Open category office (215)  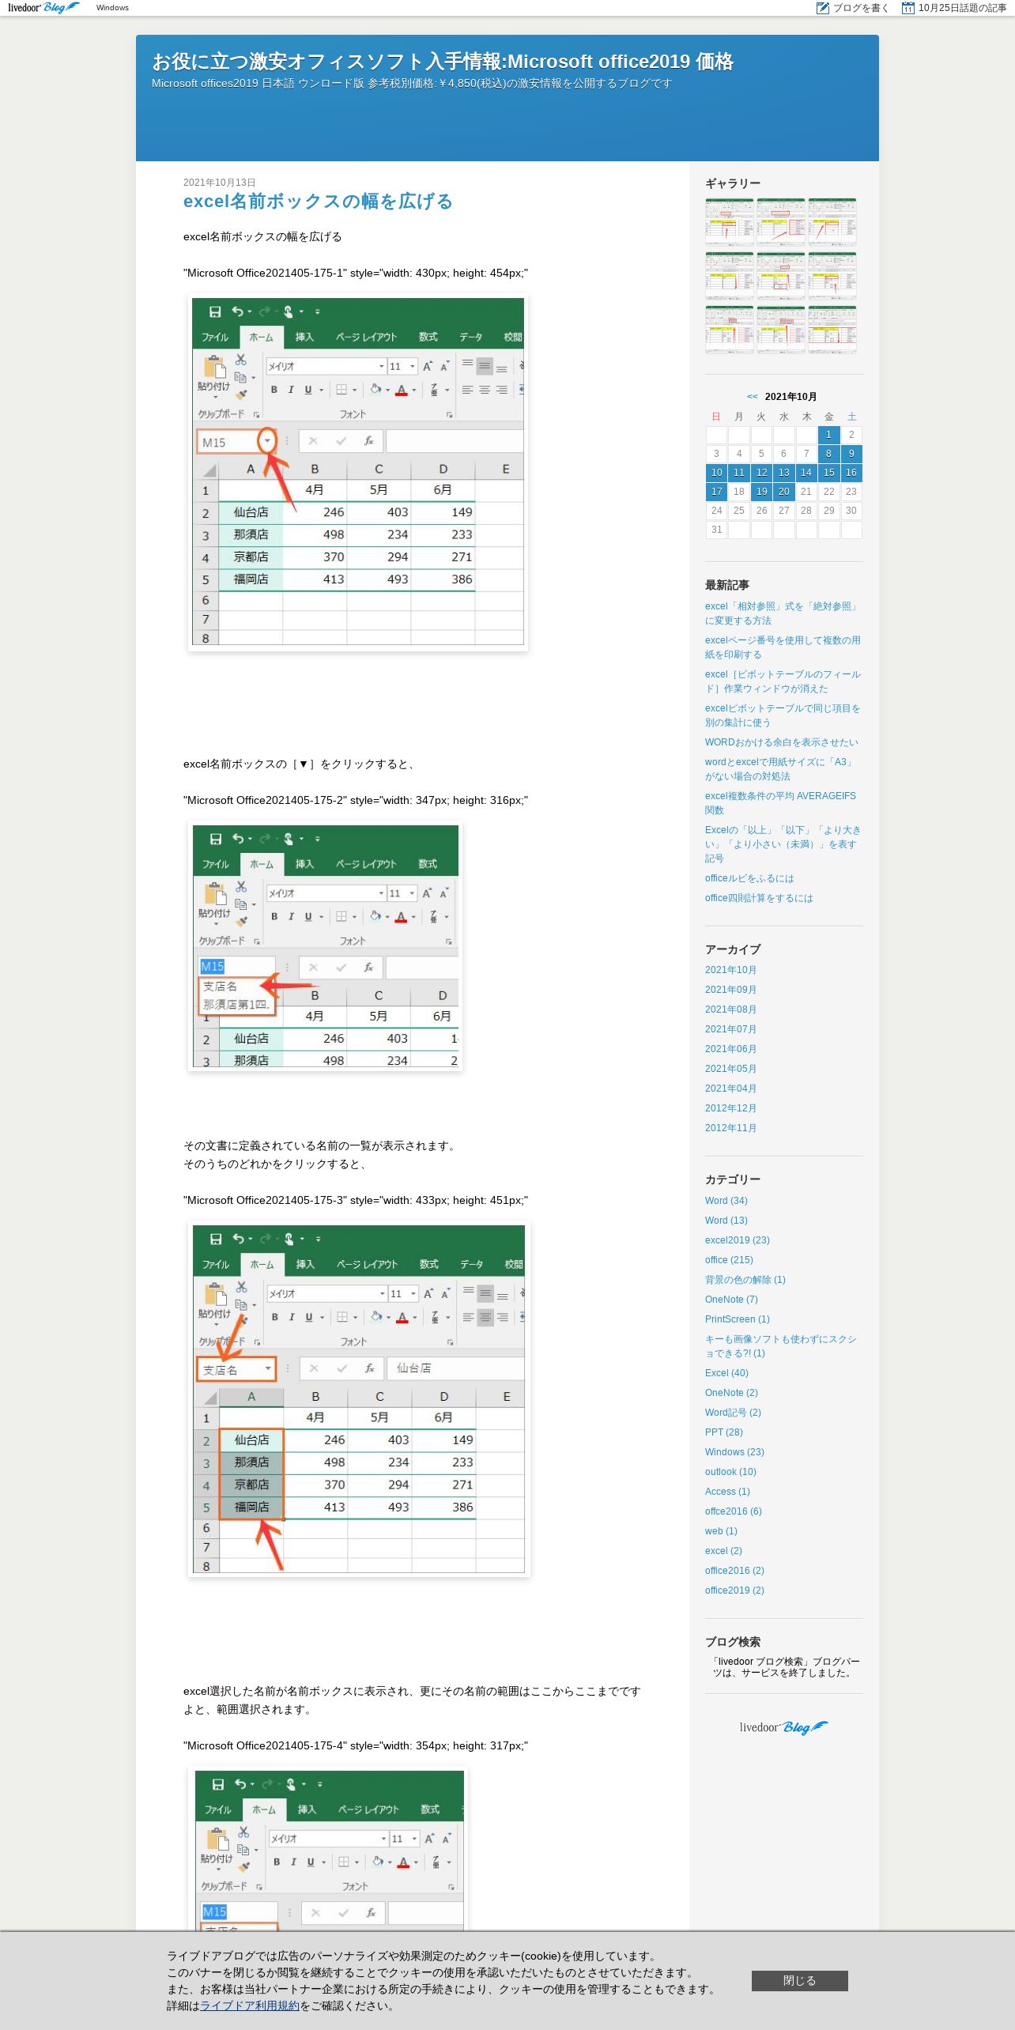(x=729, y=1260)
